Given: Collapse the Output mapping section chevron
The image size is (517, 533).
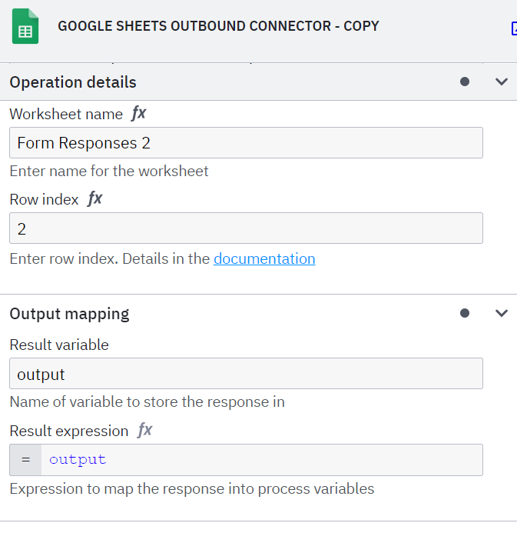Looking at the screenshot, I should tap(502, 313).
